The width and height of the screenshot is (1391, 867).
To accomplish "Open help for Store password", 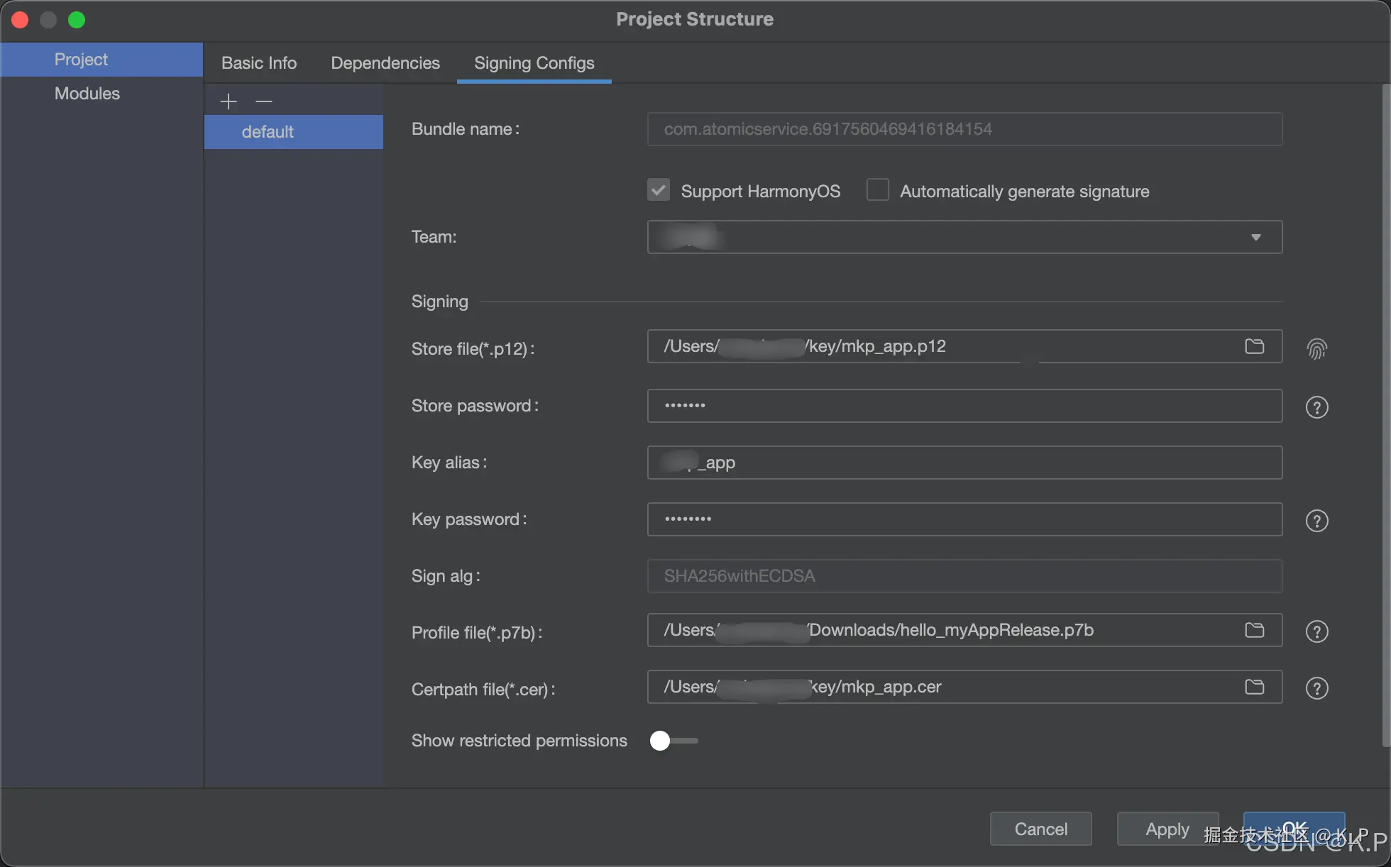I will point(1316,407).
